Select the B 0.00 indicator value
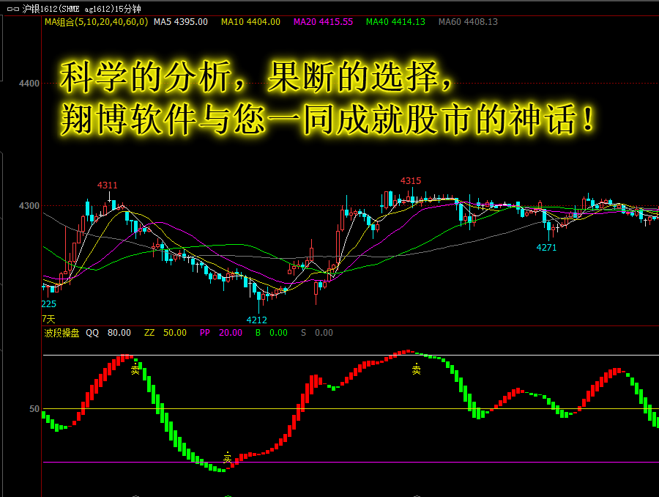The image size is (659, 497). coord(272,333)
